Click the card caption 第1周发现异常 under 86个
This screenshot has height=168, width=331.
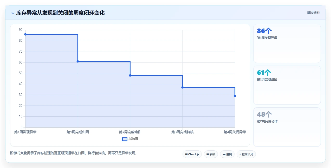coord(267,38)
